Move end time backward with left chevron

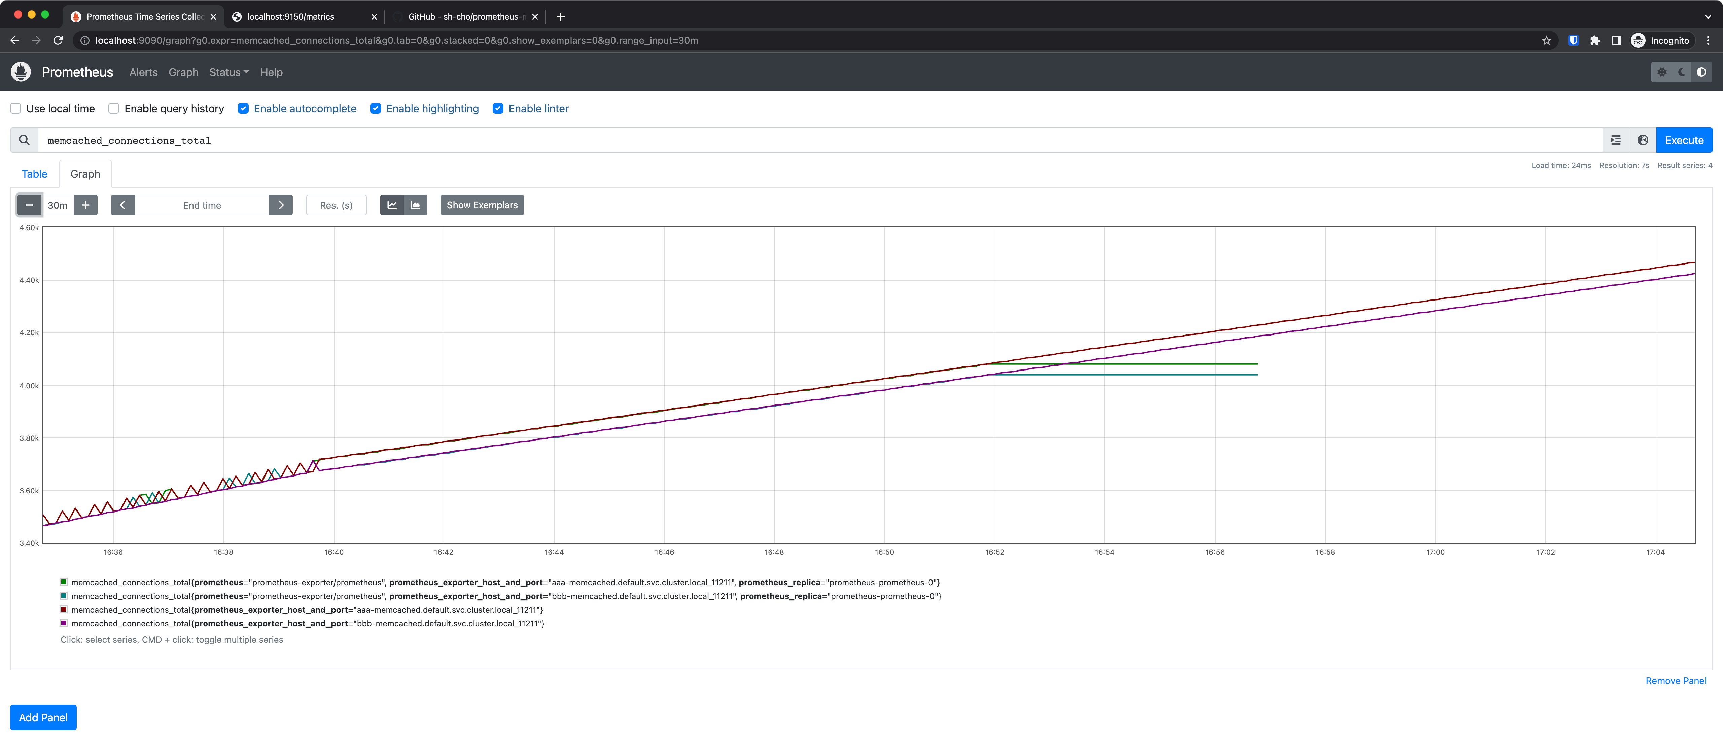click(x=122, y=205)
